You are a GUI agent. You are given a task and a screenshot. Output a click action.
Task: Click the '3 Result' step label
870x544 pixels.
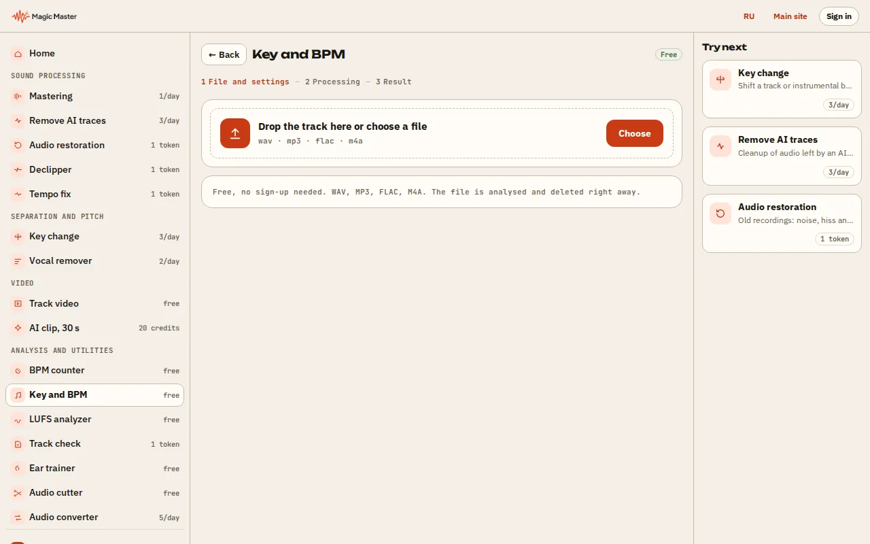[394, 82]
